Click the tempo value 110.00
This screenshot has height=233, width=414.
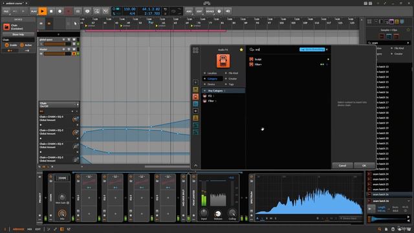pyautogui.click(x=129, y=9)
